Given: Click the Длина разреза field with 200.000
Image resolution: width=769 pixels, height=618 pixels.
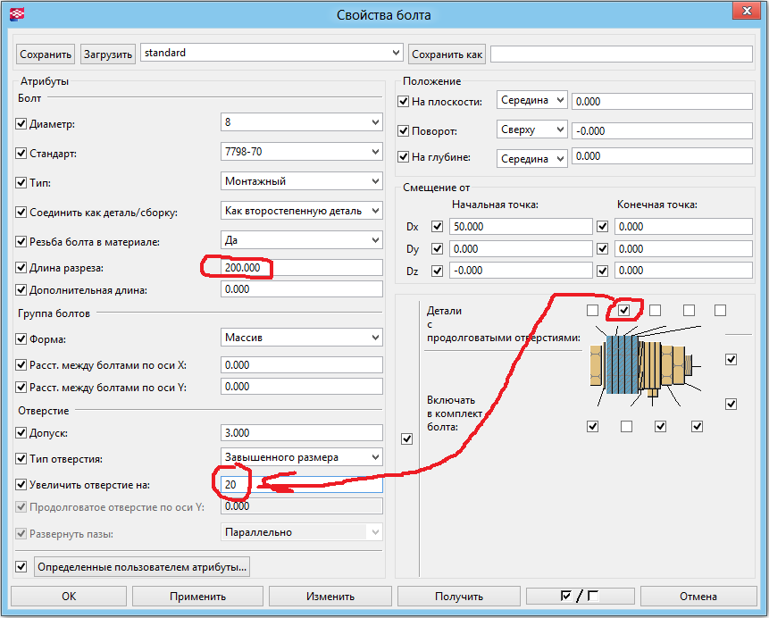Looking at the screenshot, I should click(x=302, y=268).
